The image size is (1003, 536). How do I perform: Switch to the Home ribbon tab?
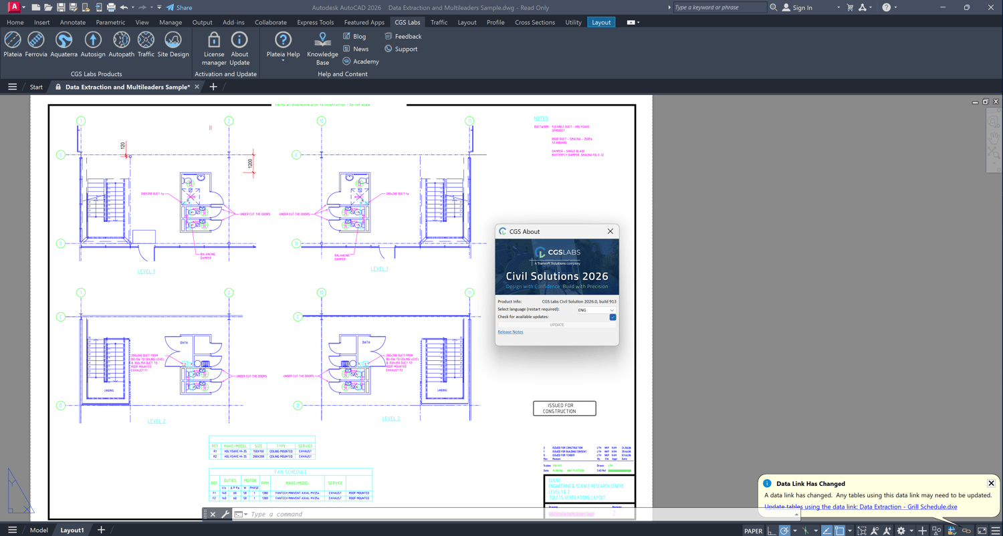click(x=15, y=22)
